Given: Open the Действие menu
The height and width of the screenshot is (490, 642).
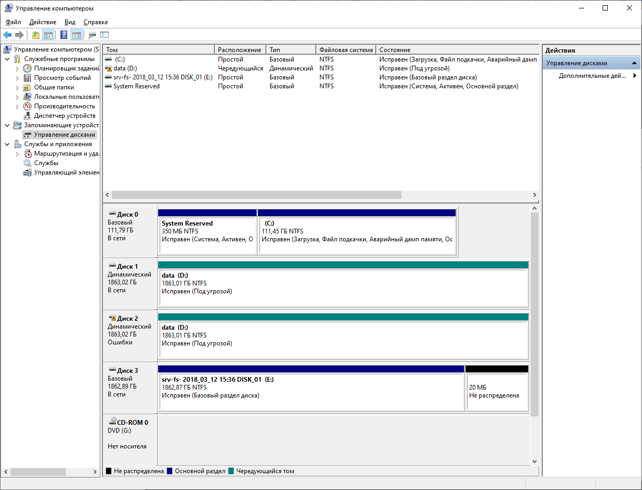Looking at the screenshot, I should click(43, 22).
